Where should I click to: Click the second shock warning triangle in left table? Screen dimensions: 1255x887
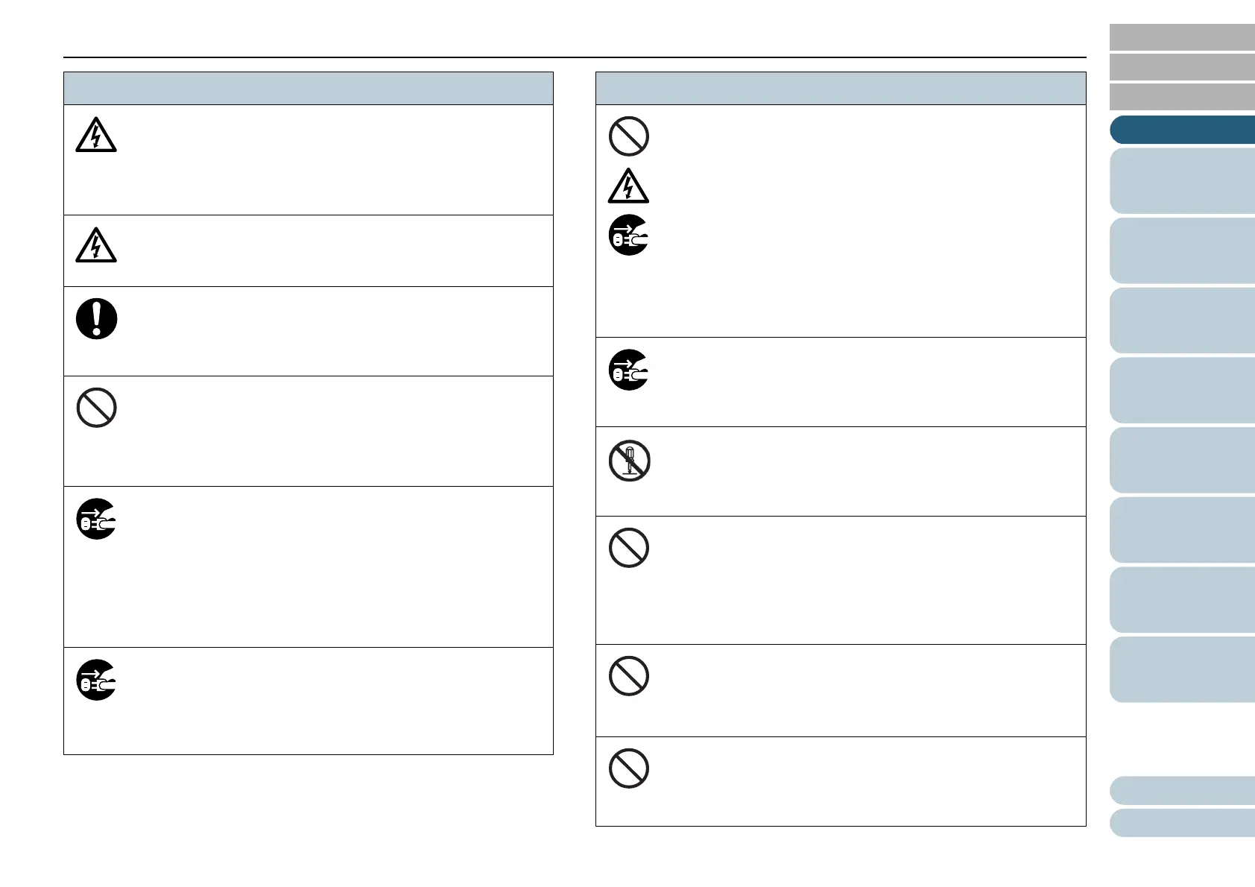tap(96, 247)
